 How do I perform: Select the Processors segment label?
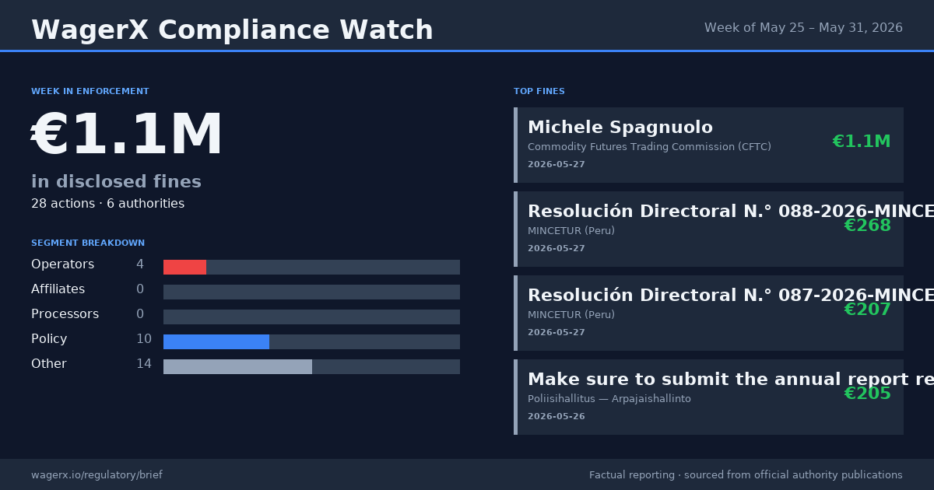[x=65, y=314]
